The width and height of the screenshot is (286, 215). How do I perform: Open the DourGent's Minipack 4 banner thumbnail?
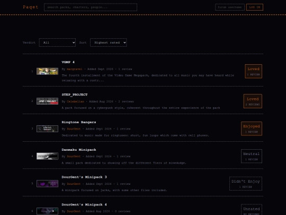(48, 211)
